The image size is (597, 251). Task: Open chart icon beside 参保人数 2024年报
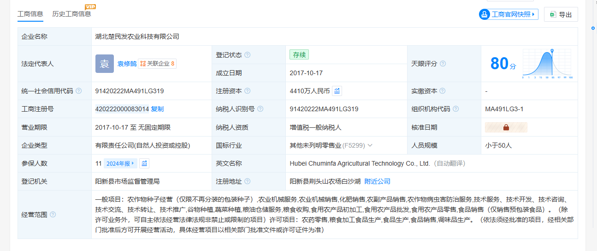tap(144, 163)
